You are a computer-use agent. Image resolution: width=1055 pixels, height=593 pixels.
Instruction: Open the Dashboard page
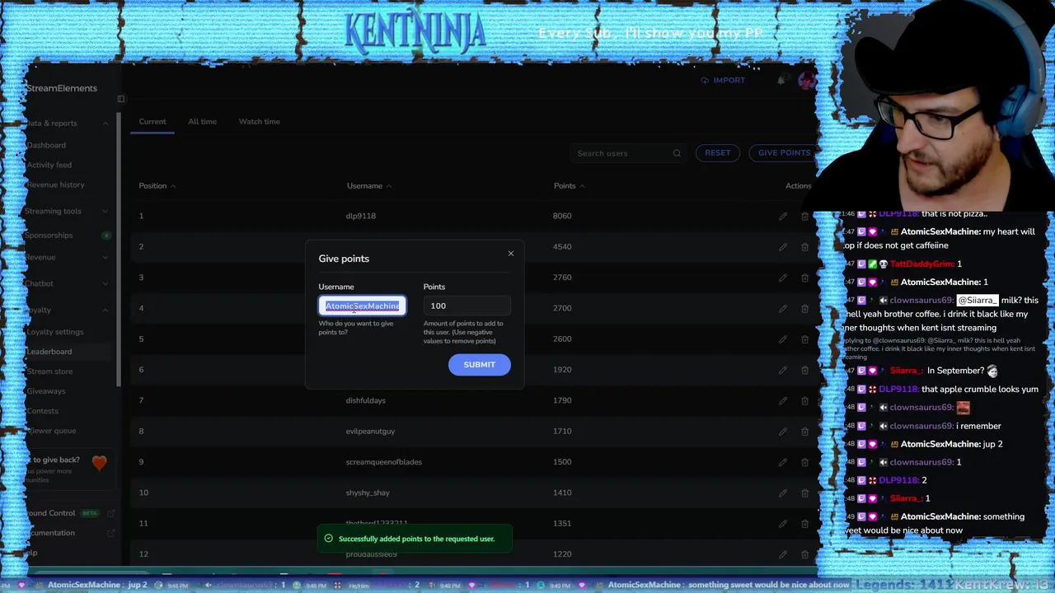[x=46, y=146]
